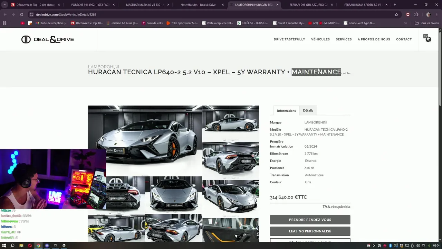The height and width of the screenshot is (249, 442).
Task: Open the Windows Start menu
Action: click(4, 246)
